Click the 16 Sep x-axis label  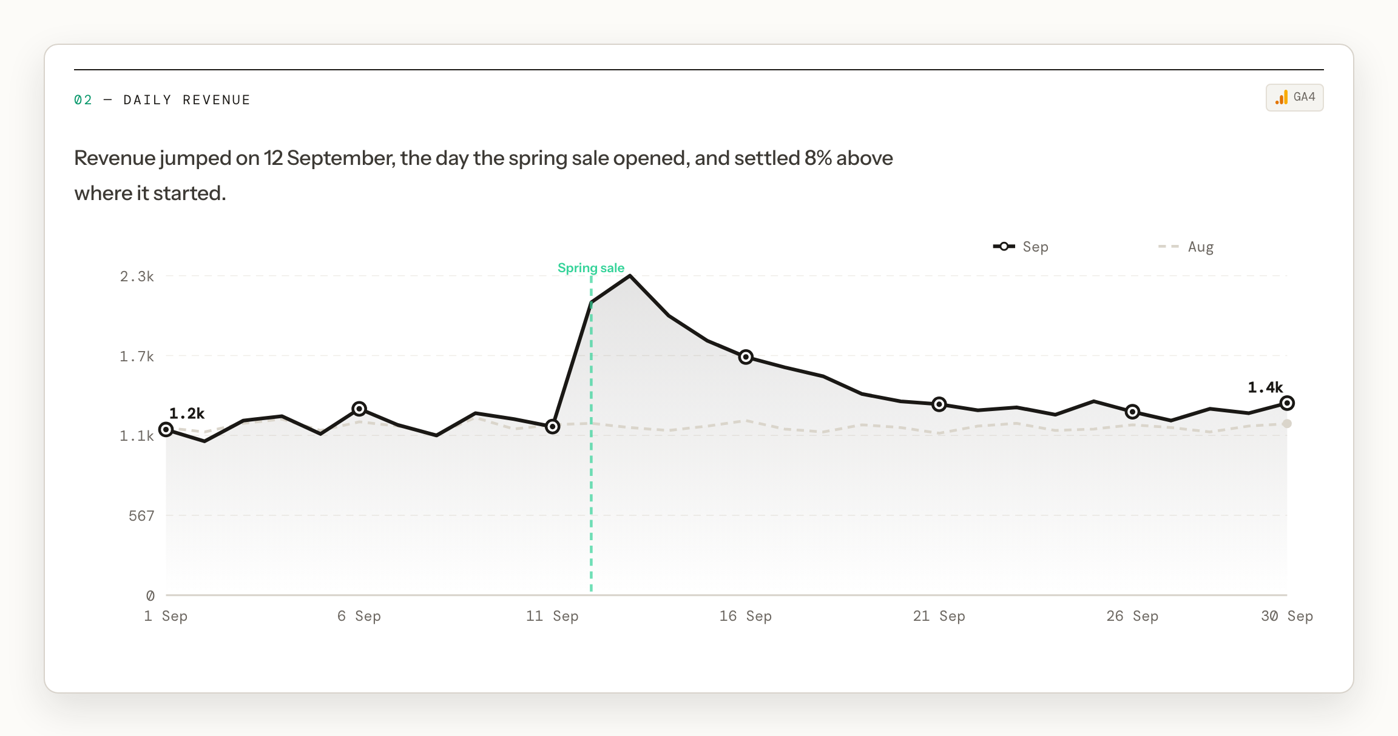click(746, 616)
